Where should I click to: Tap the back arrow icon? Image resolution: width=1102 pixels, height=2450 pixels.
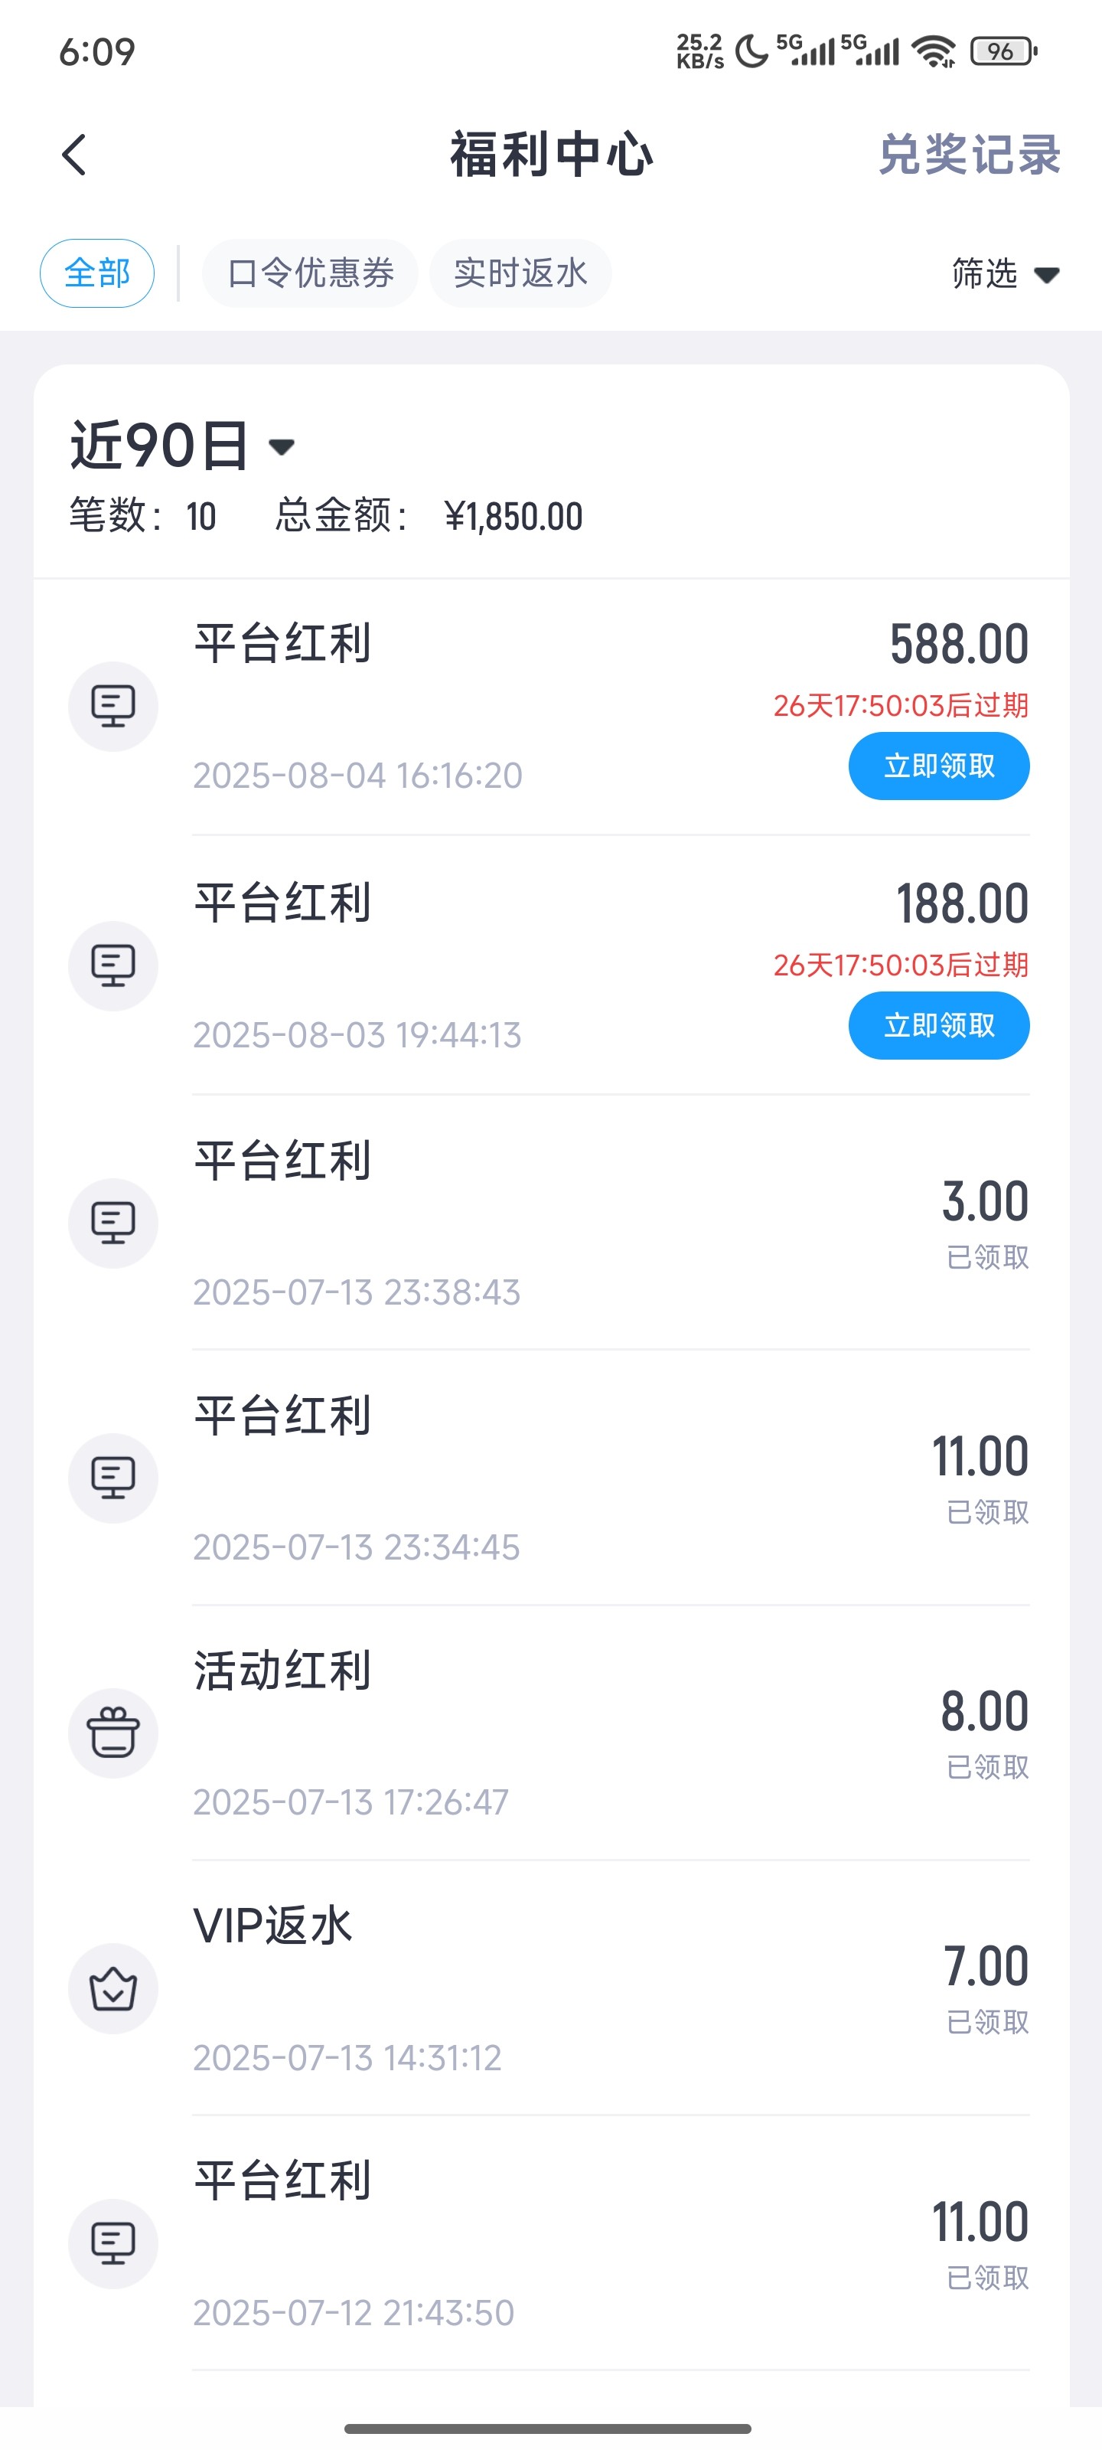tap(74, 155)
